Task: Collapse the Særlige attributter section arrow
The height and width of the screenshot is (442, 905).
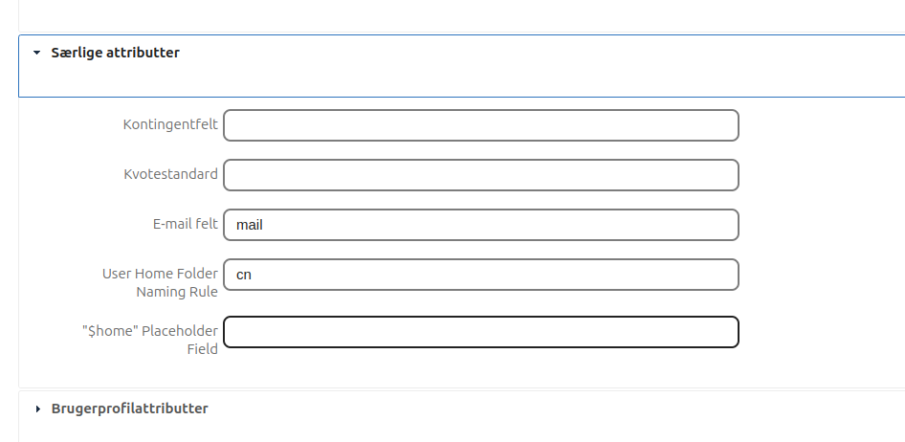Action: 36,54
